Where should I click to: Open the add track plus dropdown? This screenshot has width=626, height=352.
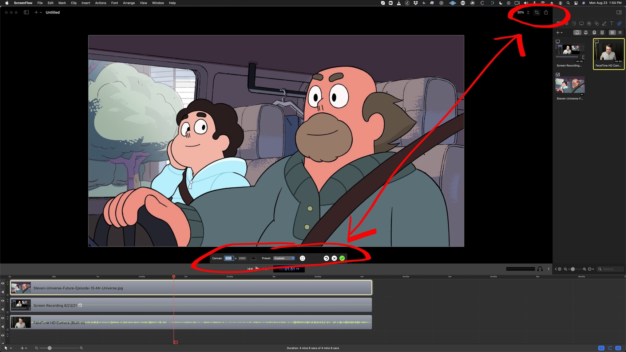pyautogui.click(x=24, y=348)
